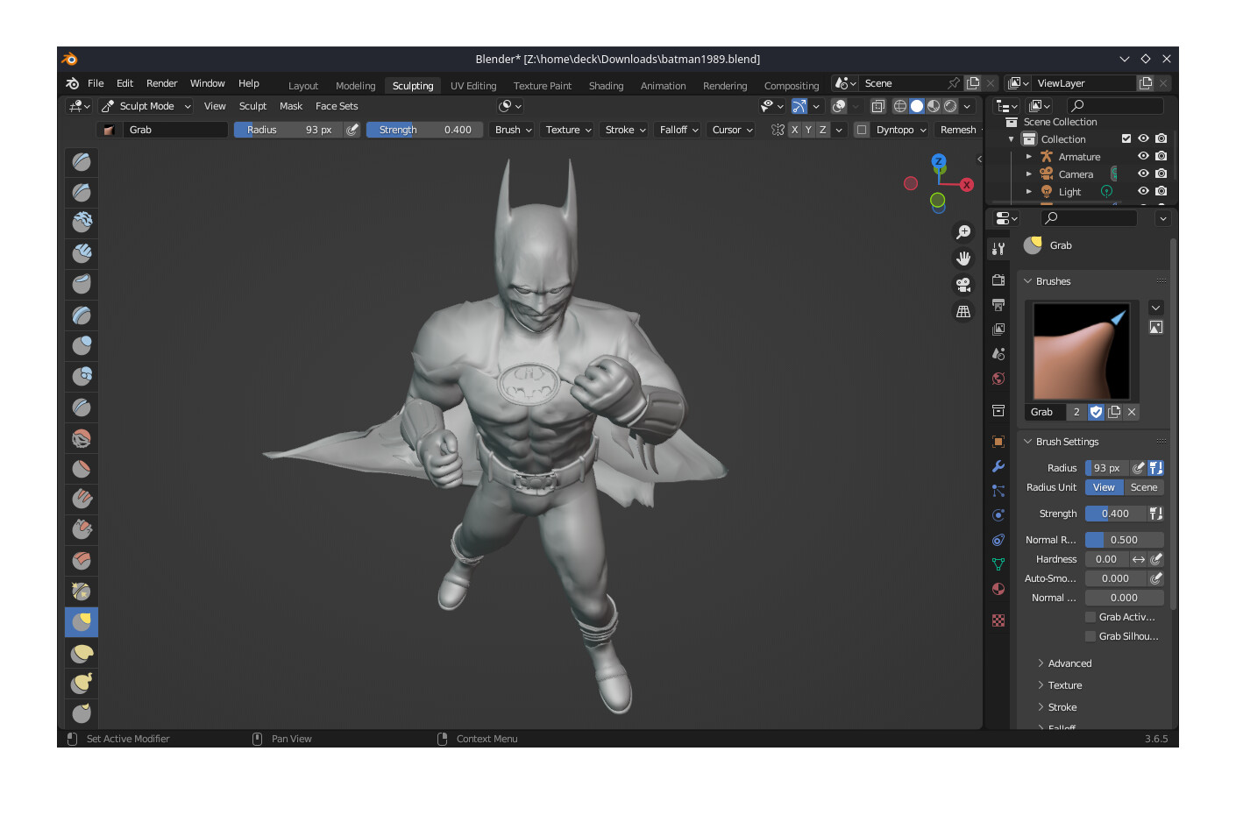Expand the Advanced subpanel

(1041, 663)
